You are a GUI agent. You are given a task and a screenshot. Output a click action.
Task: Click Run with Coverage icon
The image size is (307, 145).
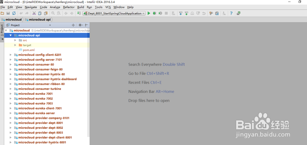[x=160, y=13]
